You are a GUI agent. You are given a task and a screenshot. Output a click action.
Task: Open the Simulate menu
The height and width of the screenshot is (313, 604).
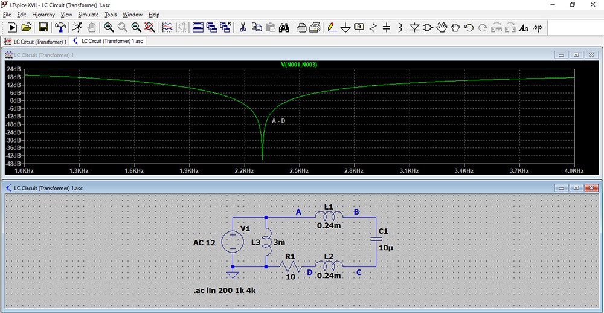click(88, 15)
